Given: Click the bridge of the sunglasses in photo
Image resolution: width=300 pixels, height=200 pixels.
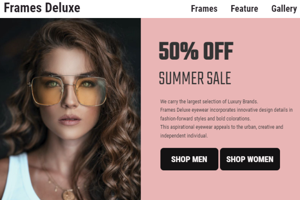Looking at the screenshot, I should 69,85.
